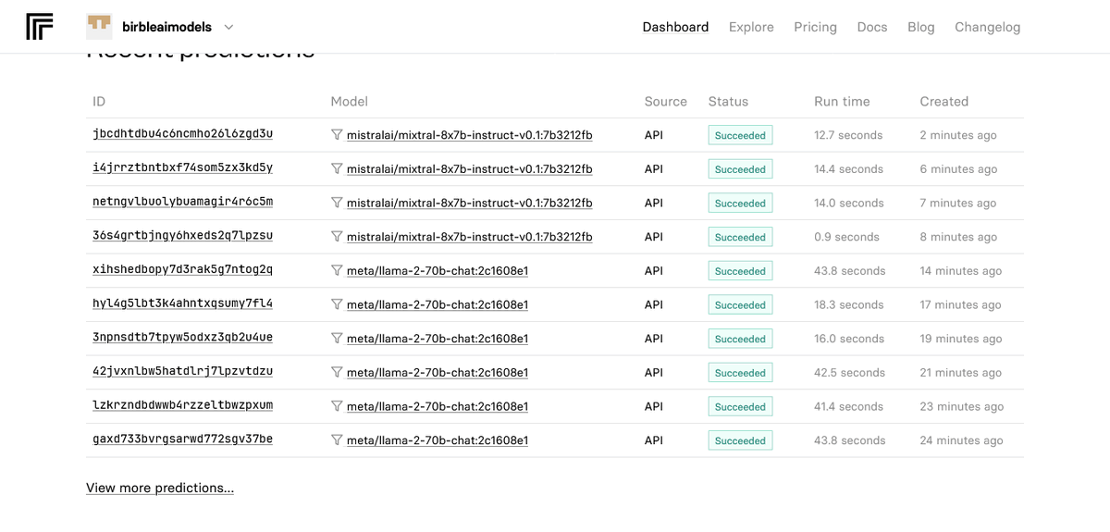Open prediction i4jrrztbntbxf74som5zx3kd5y
This screenshot has width=1110, height=532.
pyautogui.click(x=183, y=168)
